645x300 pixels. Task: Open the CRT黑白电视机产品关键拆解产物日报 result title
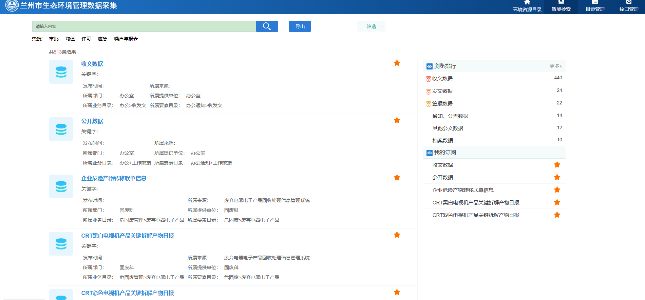click(128, 236)
